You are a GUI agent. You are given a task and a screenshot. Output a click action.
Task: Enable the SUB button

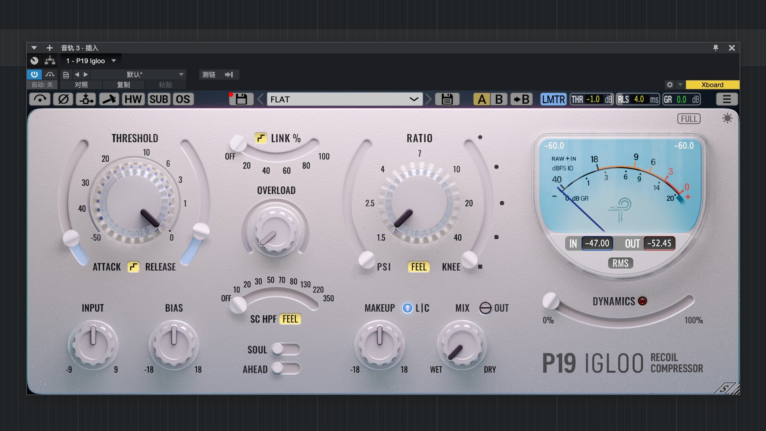[158, 99]
